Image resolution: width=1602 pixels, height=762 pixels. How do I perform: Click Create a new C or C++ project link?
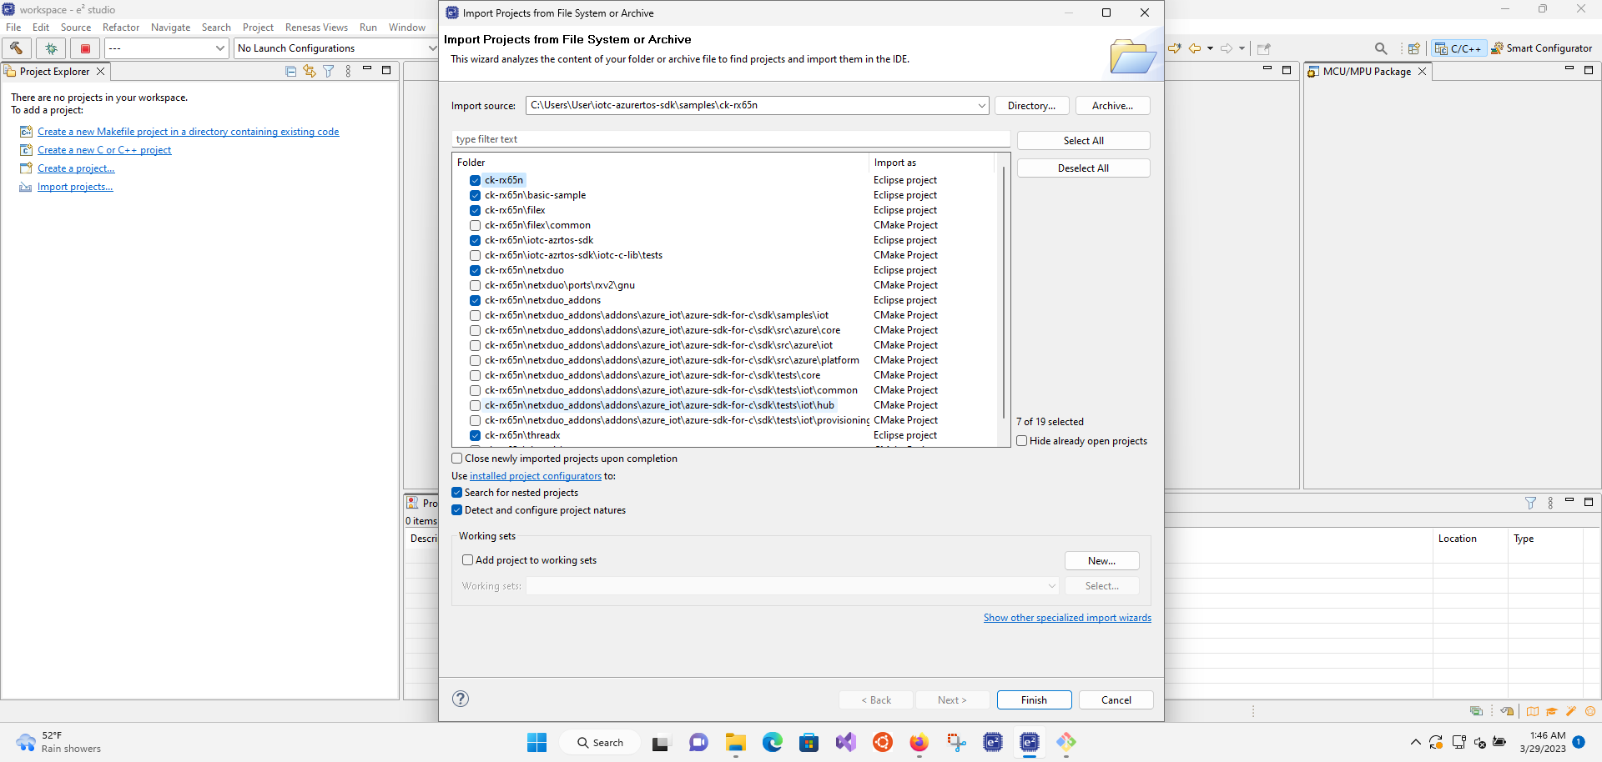104,150
